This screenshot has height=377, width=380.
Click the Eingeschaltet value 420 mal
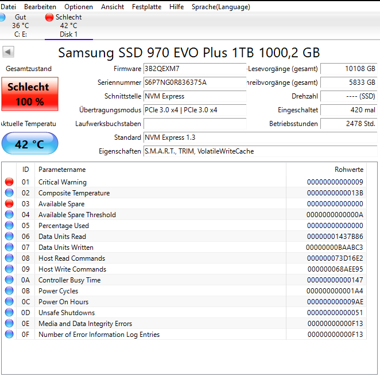click(349, 110)
